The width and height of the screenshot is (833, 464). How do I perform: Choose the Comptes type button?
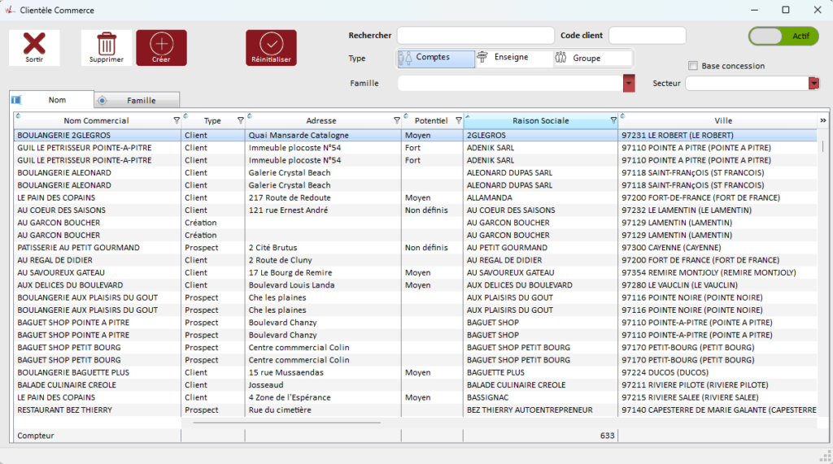point(437,59)
